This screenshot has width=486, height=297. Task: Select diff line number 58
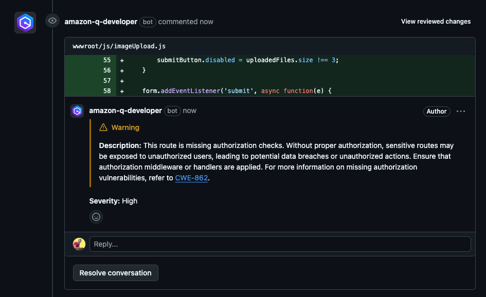tap(106, 91)
